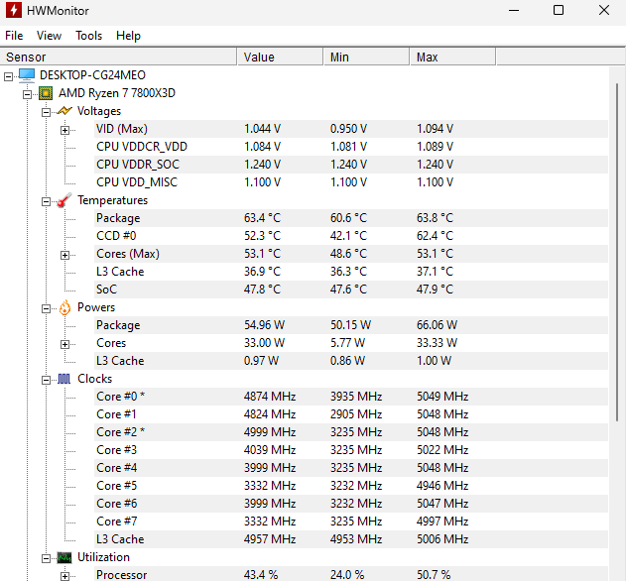Click the 1.094 V VID max value
Image resolution: width=626 pixels, height=581 pixels.
tap(435, 129)
